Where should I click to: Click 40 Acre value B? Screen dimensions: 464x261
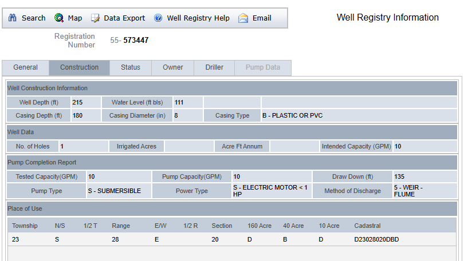[x=285, y=239]
